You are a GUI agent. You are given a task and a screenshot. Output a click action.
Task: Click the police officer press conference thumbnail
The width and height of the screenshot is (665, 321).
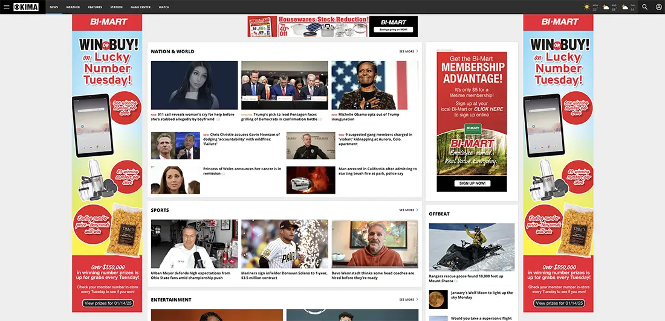pyautogui.click(x=311, y=145)
